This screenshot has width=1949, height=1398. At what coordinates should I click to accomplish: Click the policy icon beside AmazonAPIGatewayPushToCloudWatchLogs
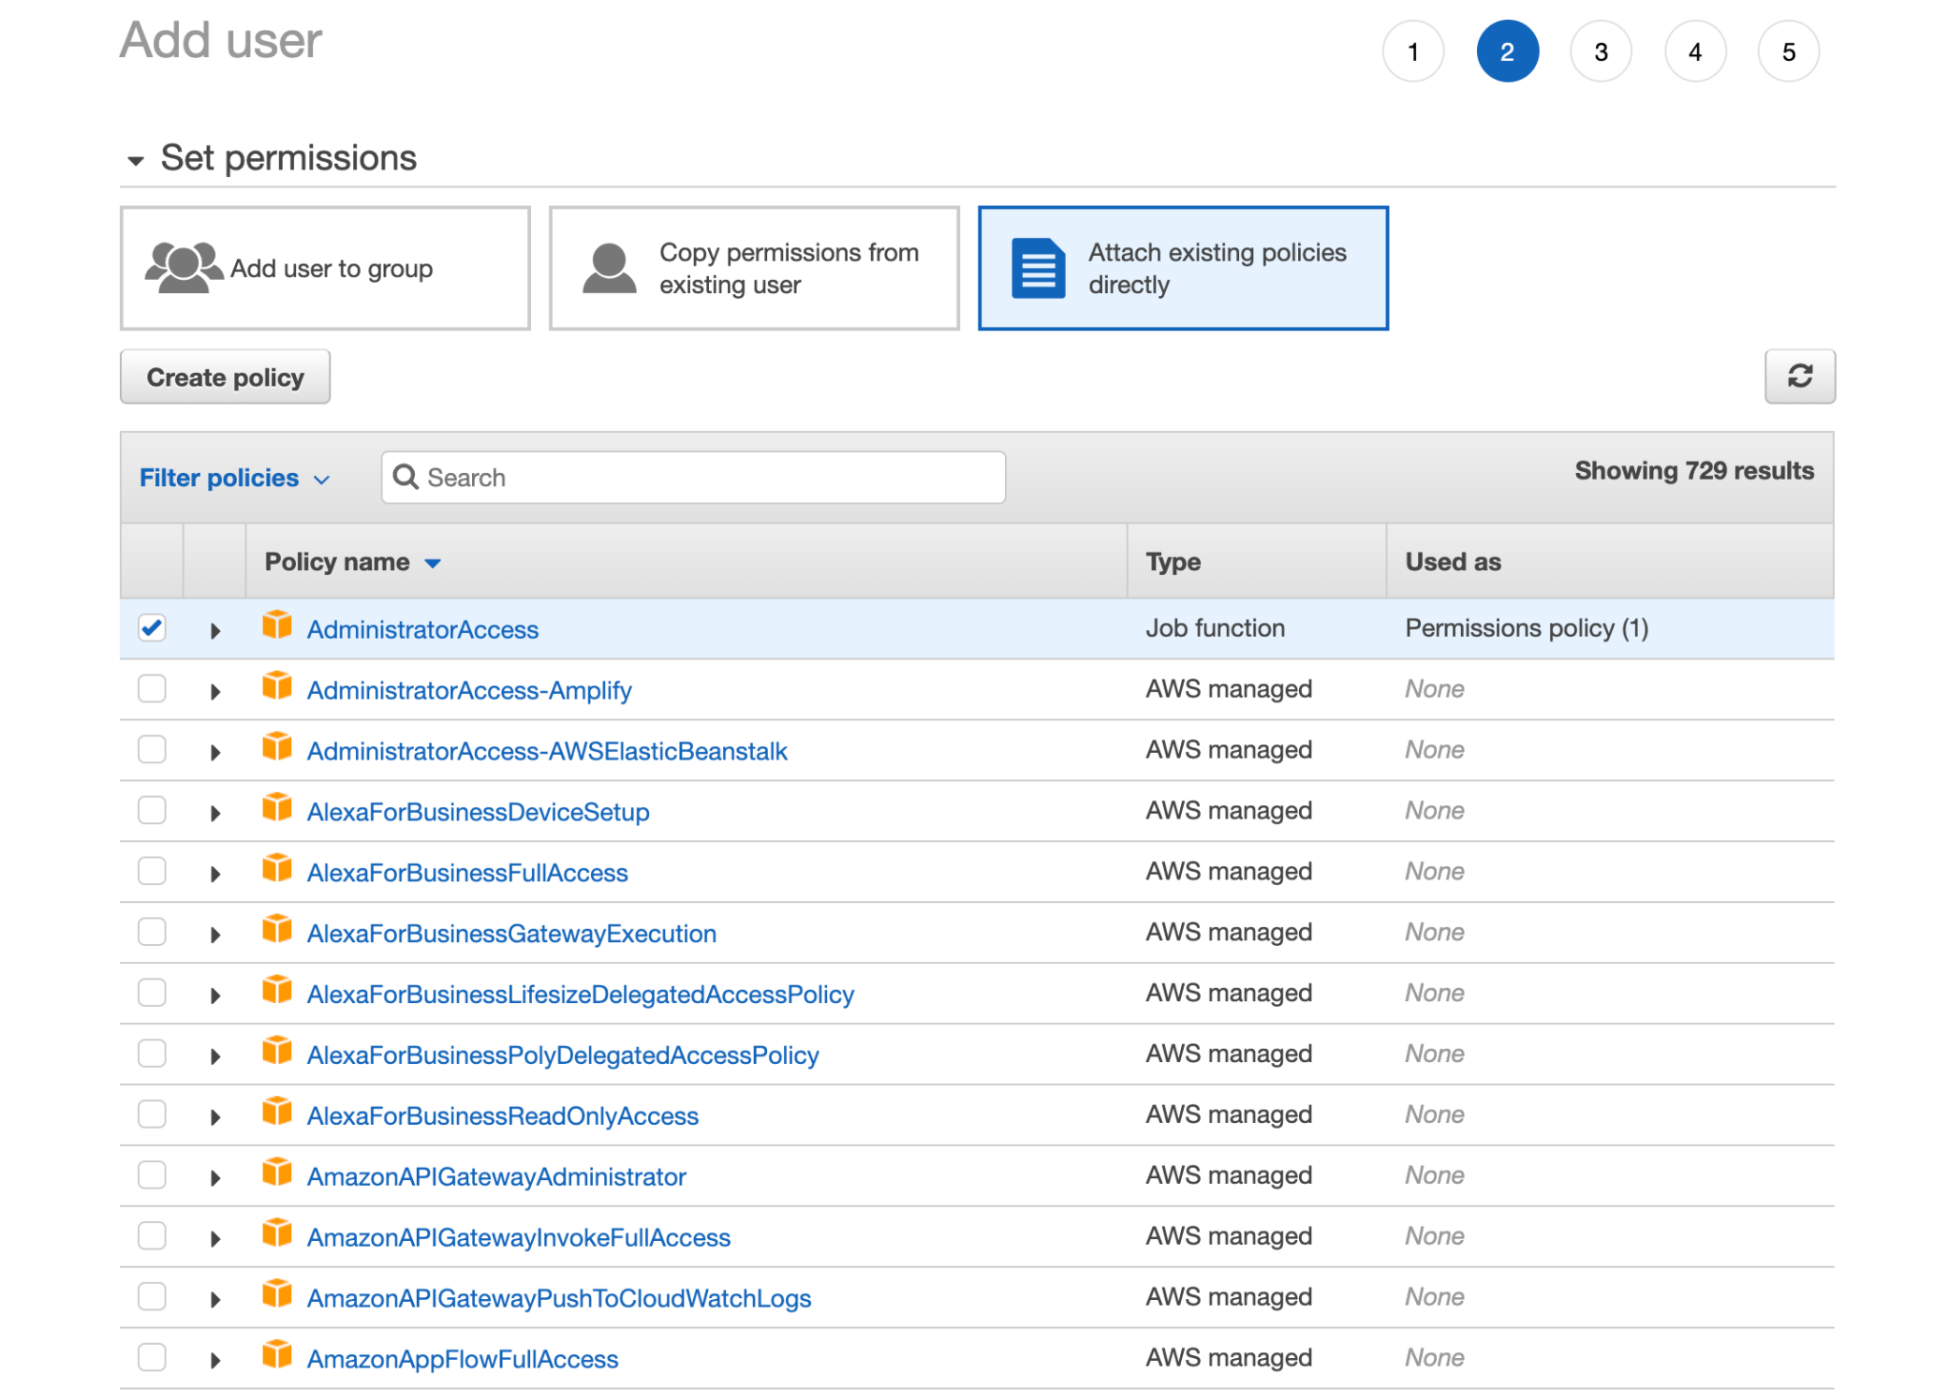point(277,1295)
